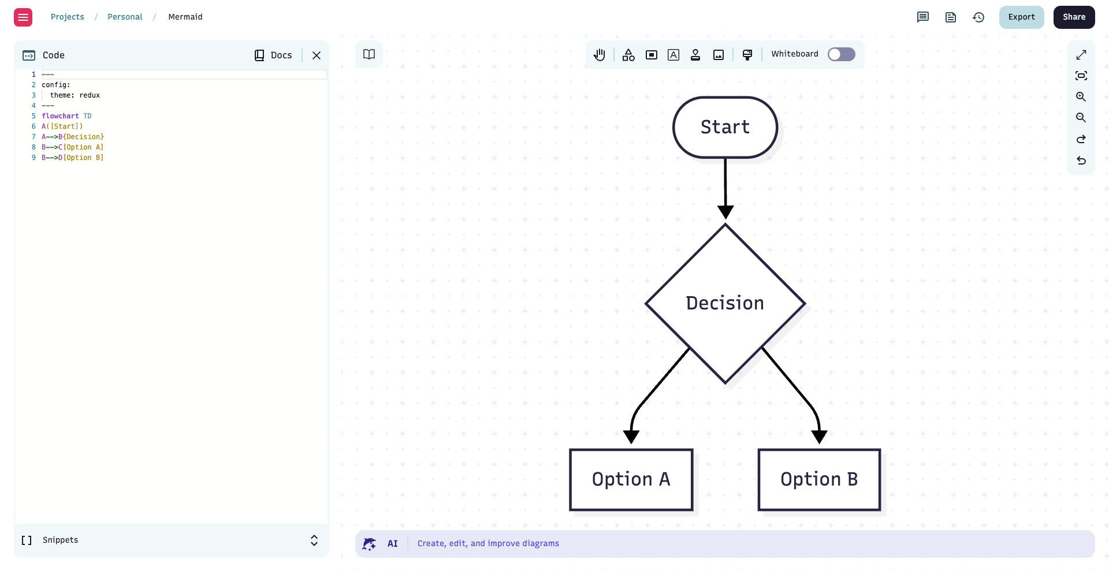The width and height of the screenshot is (1109, 571).
Task: Open the shapes tool in canvas toolbar
Action: click(x=628, y=55)
